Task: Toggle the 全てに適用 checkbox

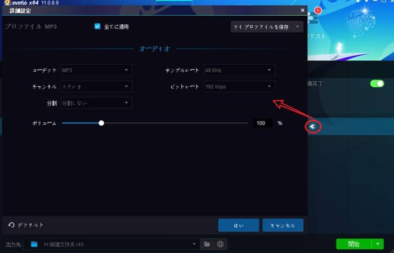Action: [97, 26]
